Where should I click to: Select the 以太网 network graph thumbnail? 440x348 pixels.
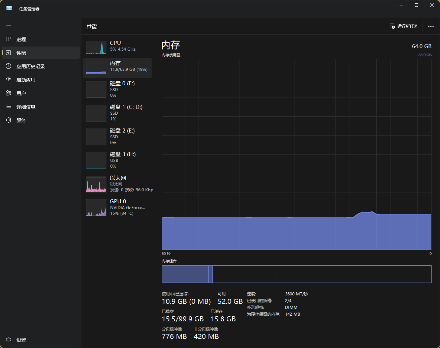click(x=96, y=184)
